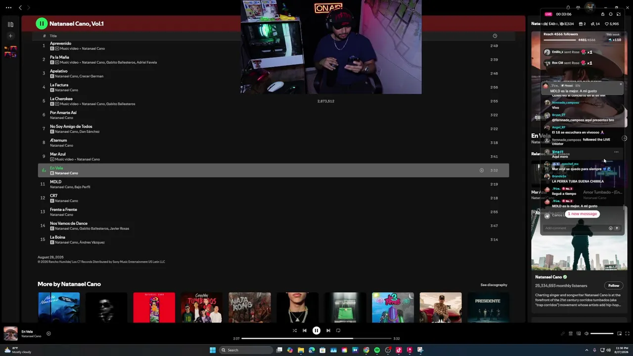Toggle the live overlay lock

tap(602, 14)
